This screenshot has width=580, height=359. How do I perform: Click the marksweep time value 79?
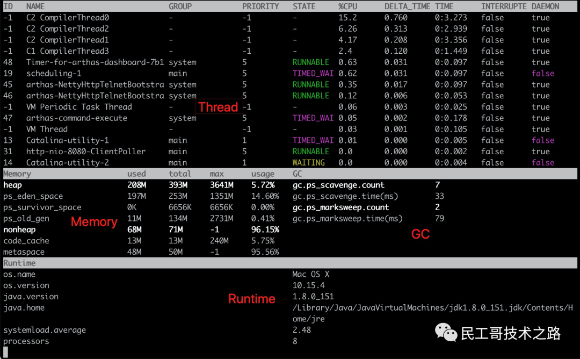point(439,218)
